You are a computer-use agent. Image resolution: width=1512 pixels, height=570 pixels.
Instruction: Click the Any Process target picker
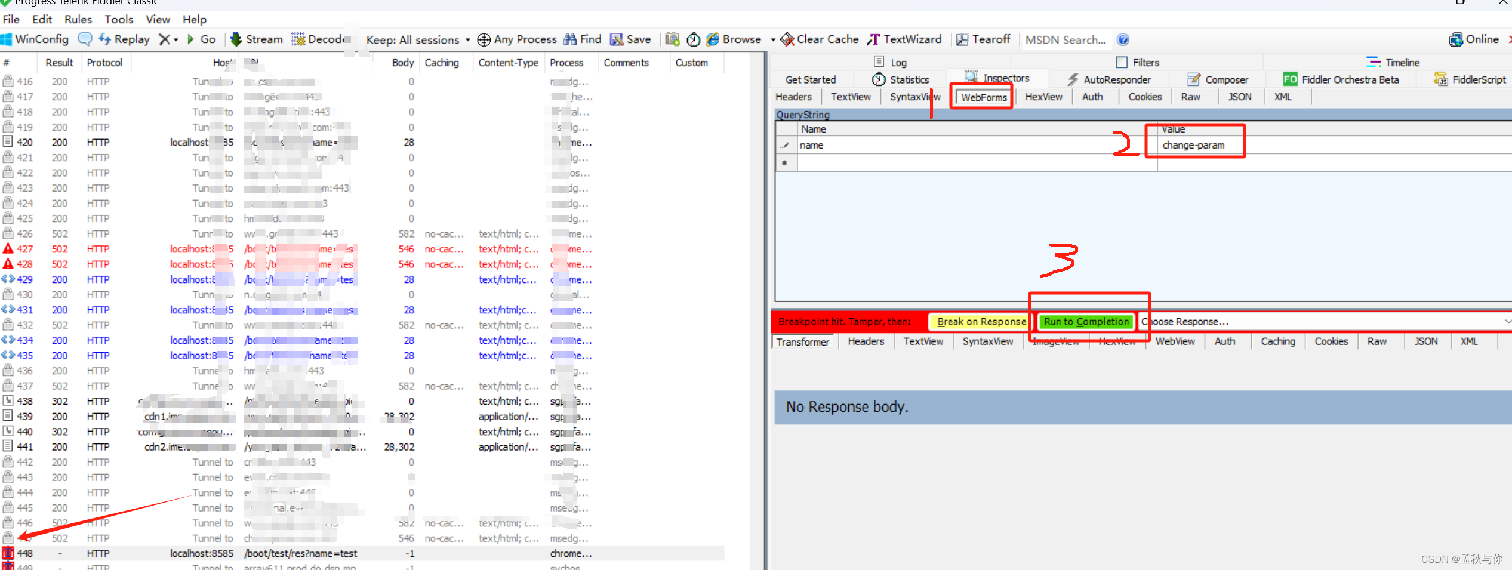point(517,39)
